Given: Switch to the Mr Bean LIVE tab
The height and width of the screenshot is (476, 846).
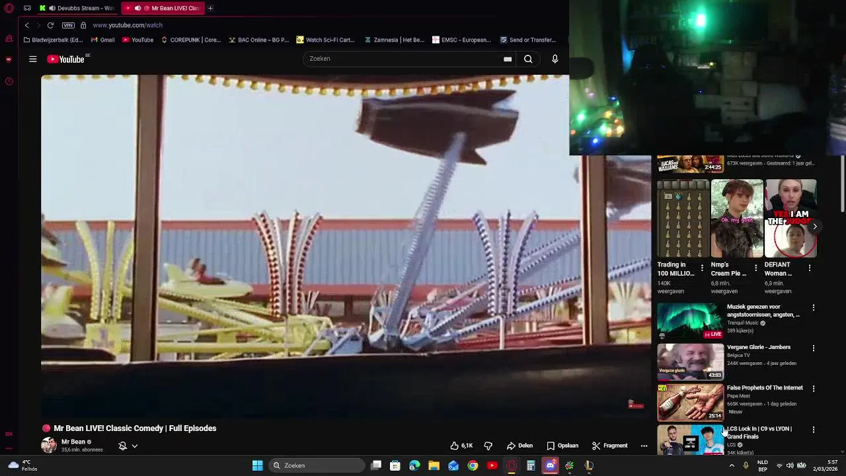Looking at the screenshot, I should click(163, 8).
